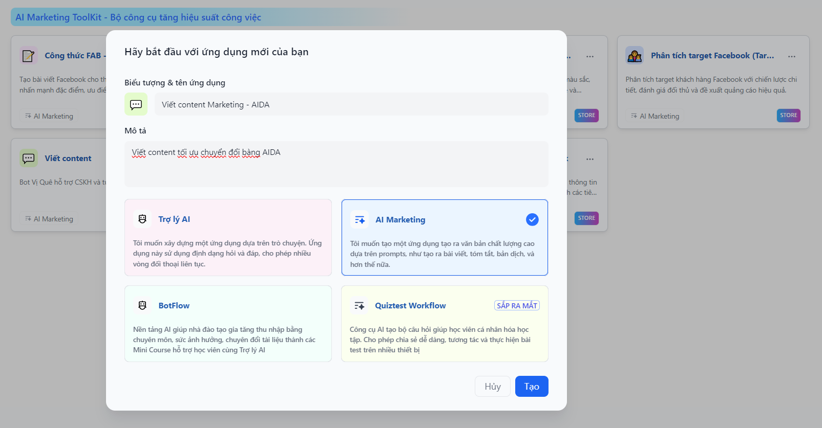
Task: Open more options for Phân tích target Facebook
Action: 792,56
